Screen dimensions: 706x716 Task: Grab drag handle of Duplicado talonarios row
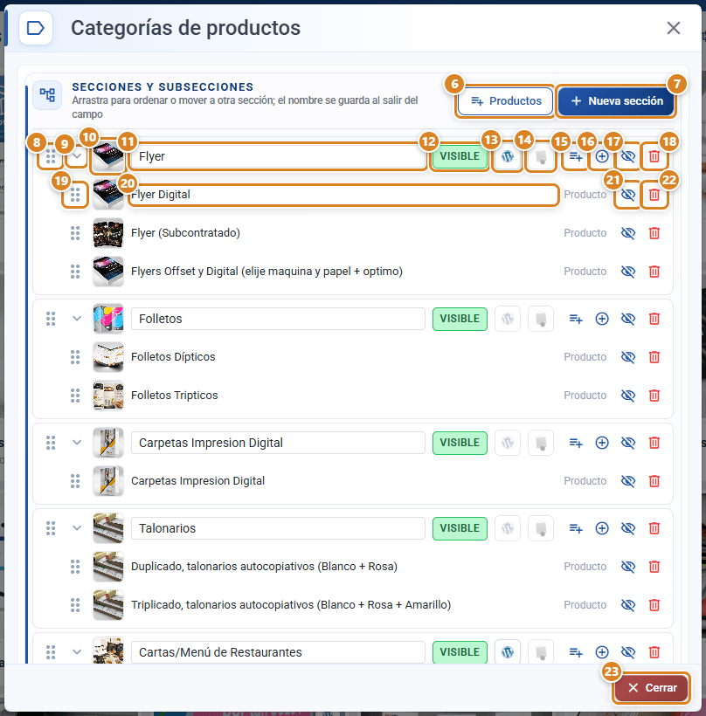click(75, 567)
